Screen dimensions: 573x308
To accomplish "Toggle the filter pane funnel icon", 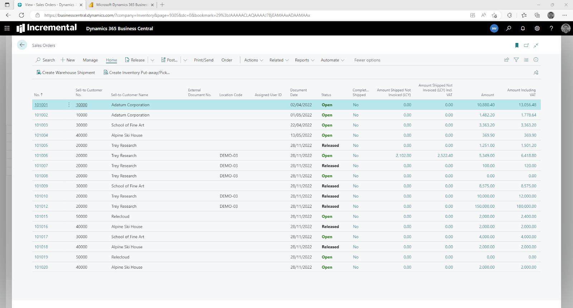I will click(516, 60).
